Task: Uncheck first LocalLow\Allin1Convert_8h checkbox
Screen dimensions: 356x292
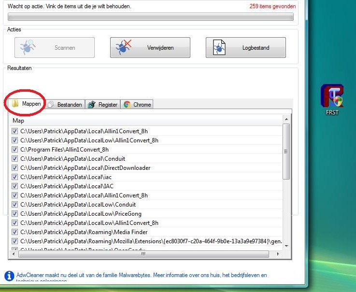Action: click(15, 140)
